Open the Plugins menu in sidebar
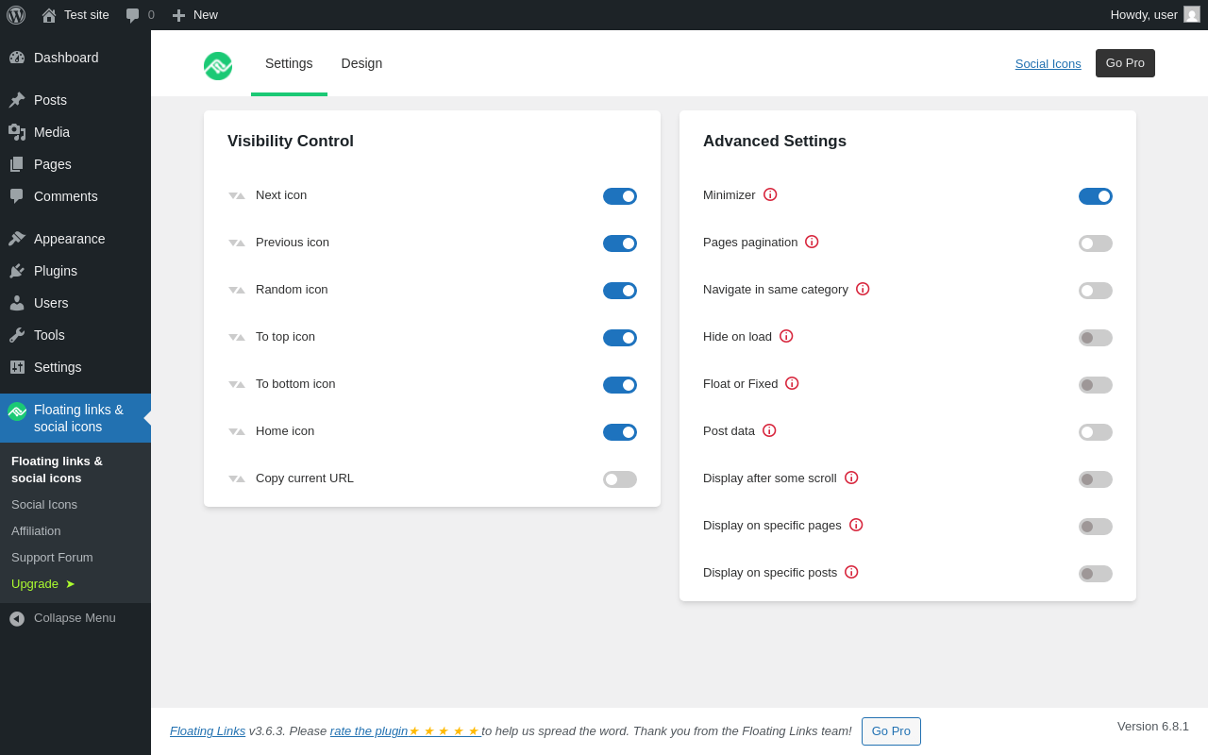The height and width of the screenshot is (755, 1208). coord(56,271)
